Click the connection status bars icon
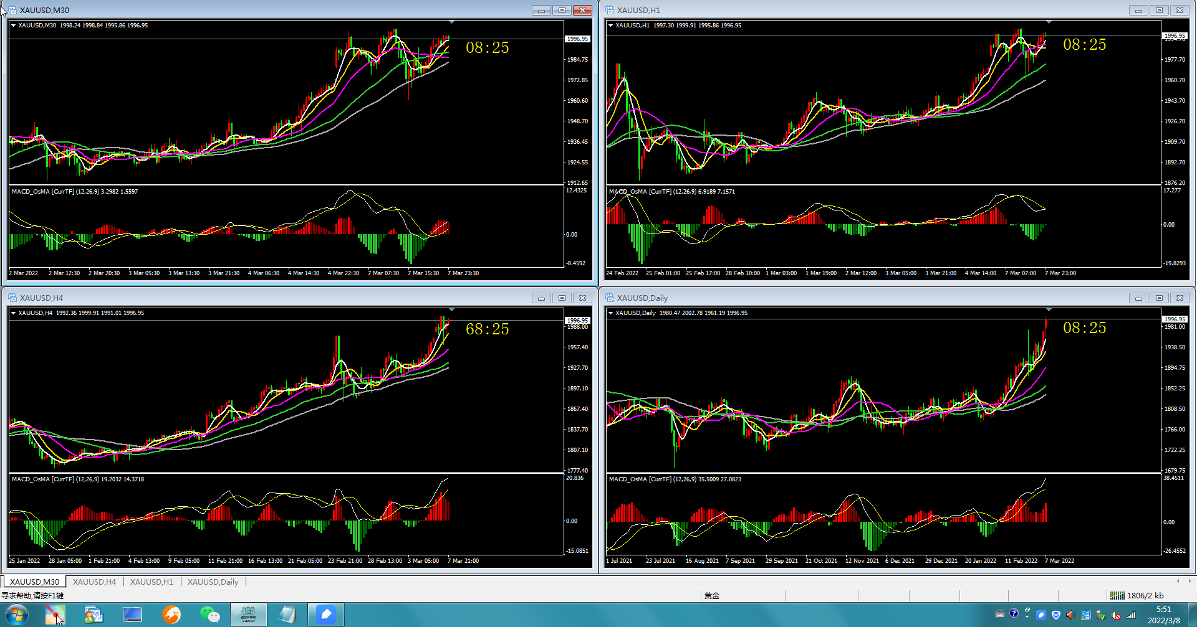The width and height of the screenshot is (1197, 627). pos(1117,595)
